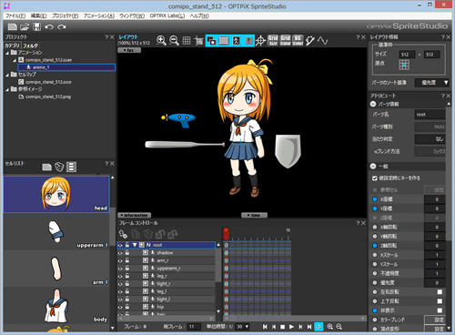Zoom out the timeline
The height and width of the screenshot is (335, 455).
[x=339, y=327]
